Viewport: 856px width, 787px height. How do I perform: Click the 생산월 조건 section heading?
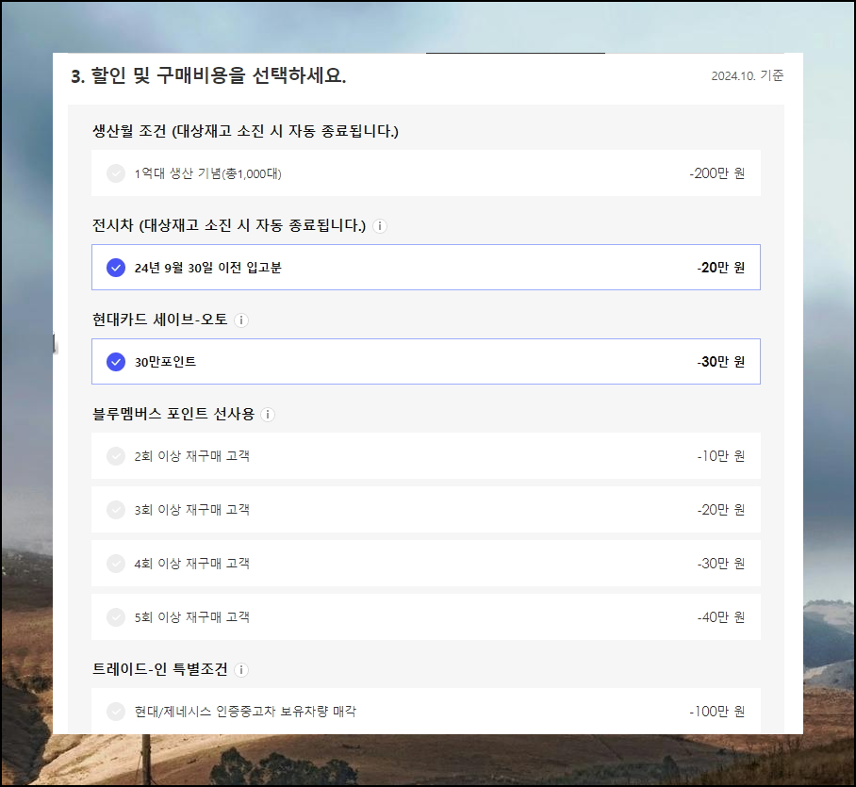(245, 132)
